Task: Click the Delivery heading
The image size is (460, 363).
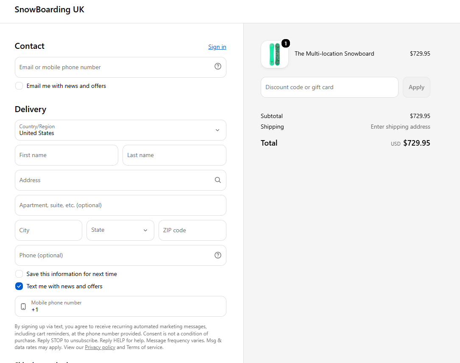Action: [31, 109]
